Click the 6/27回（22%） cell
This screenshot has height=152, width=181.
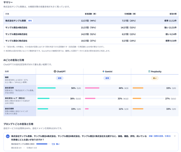[x=129, y=34]
